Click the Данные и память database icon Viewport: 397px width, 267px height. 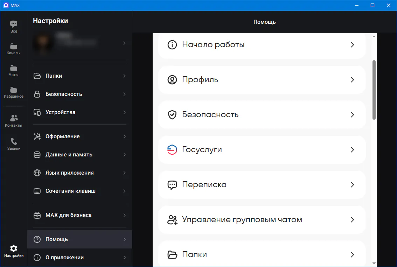point(37,155)
